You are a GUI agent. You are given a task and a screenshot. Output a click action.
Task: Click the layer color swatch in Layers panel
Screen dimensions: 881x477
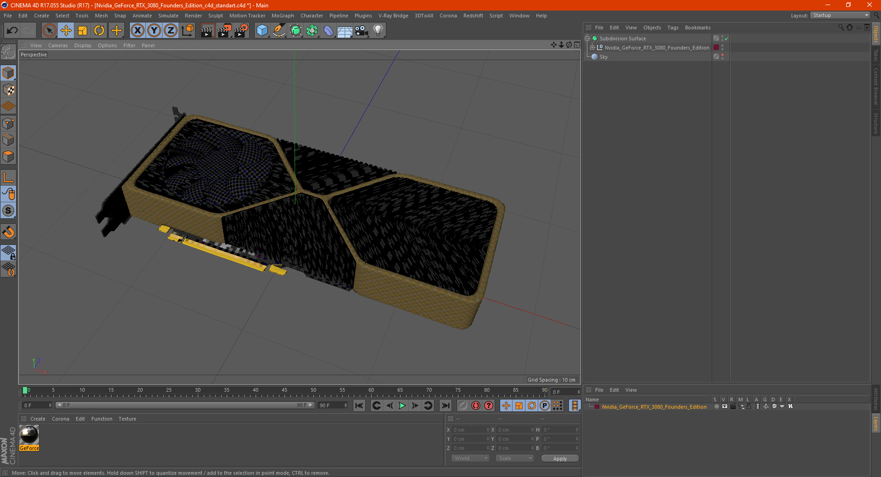(597, 407)
